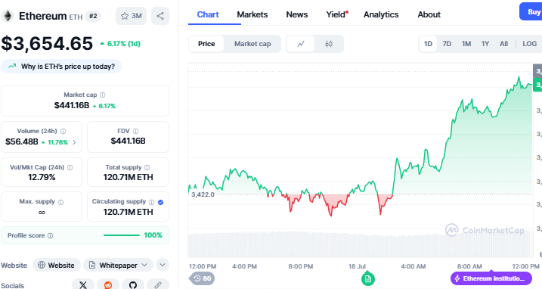The height and width of the screenshot is (289, 542).
Task: Switch to the Markets tab
Action: [252, 14]
